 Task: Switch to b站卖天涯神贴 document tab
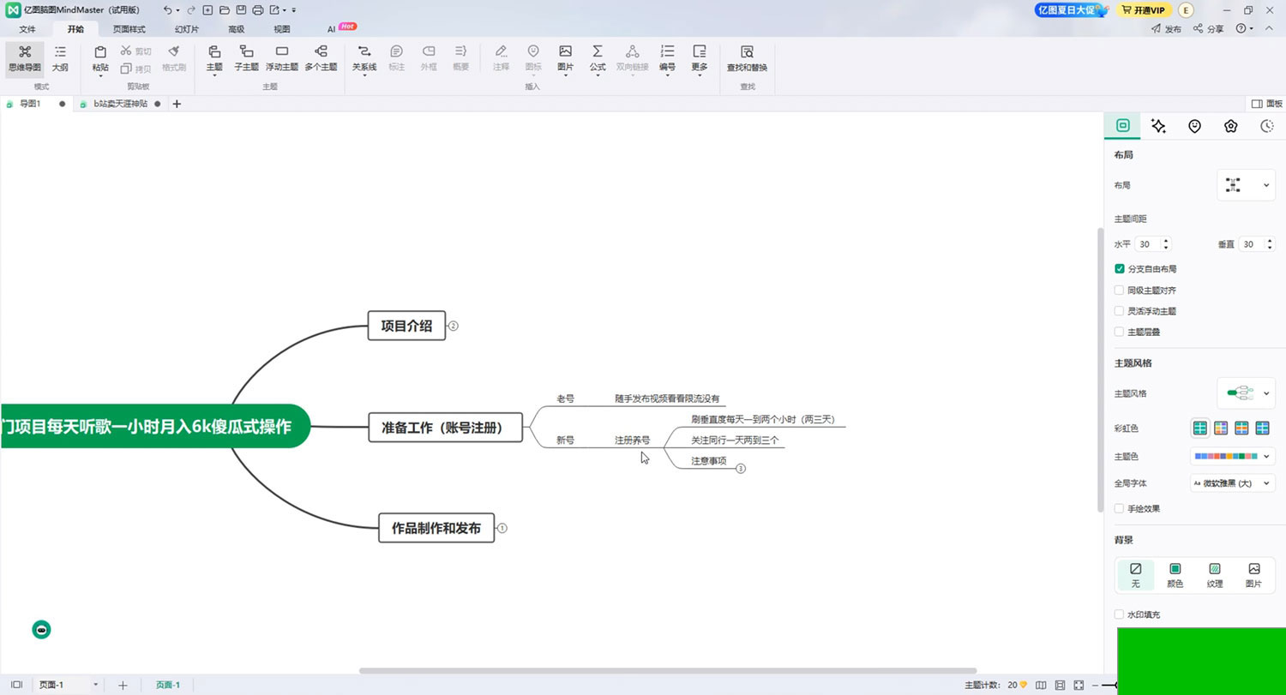(x=120, y=104)
